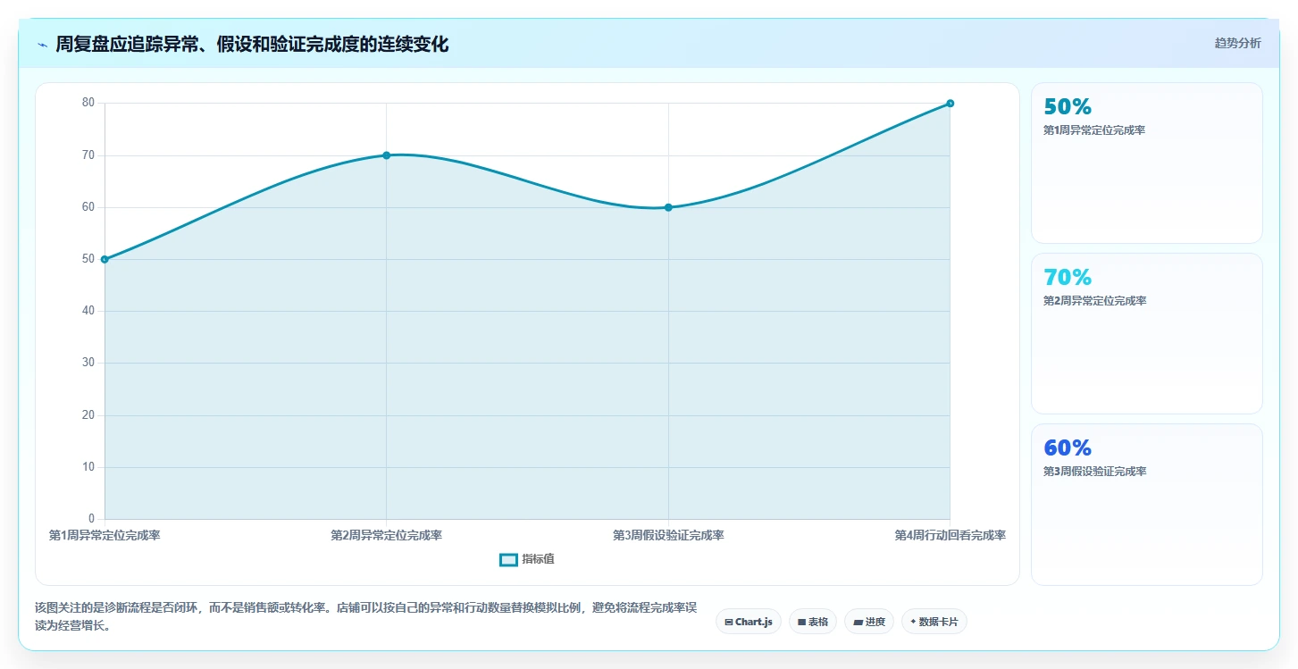
Task: Click the data point at value 70
Action: (386, 155)
